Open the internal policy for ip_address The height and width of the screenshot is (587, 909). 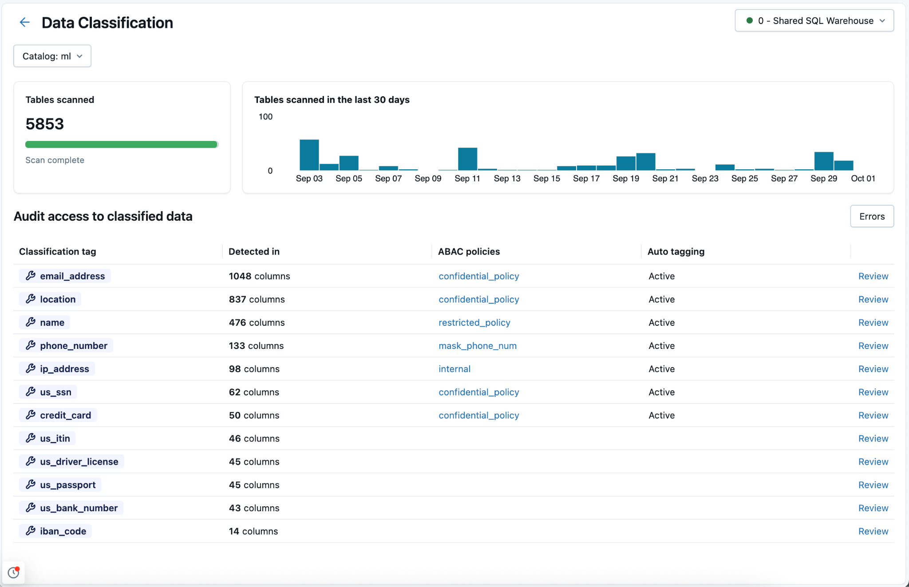coord(454,368)
